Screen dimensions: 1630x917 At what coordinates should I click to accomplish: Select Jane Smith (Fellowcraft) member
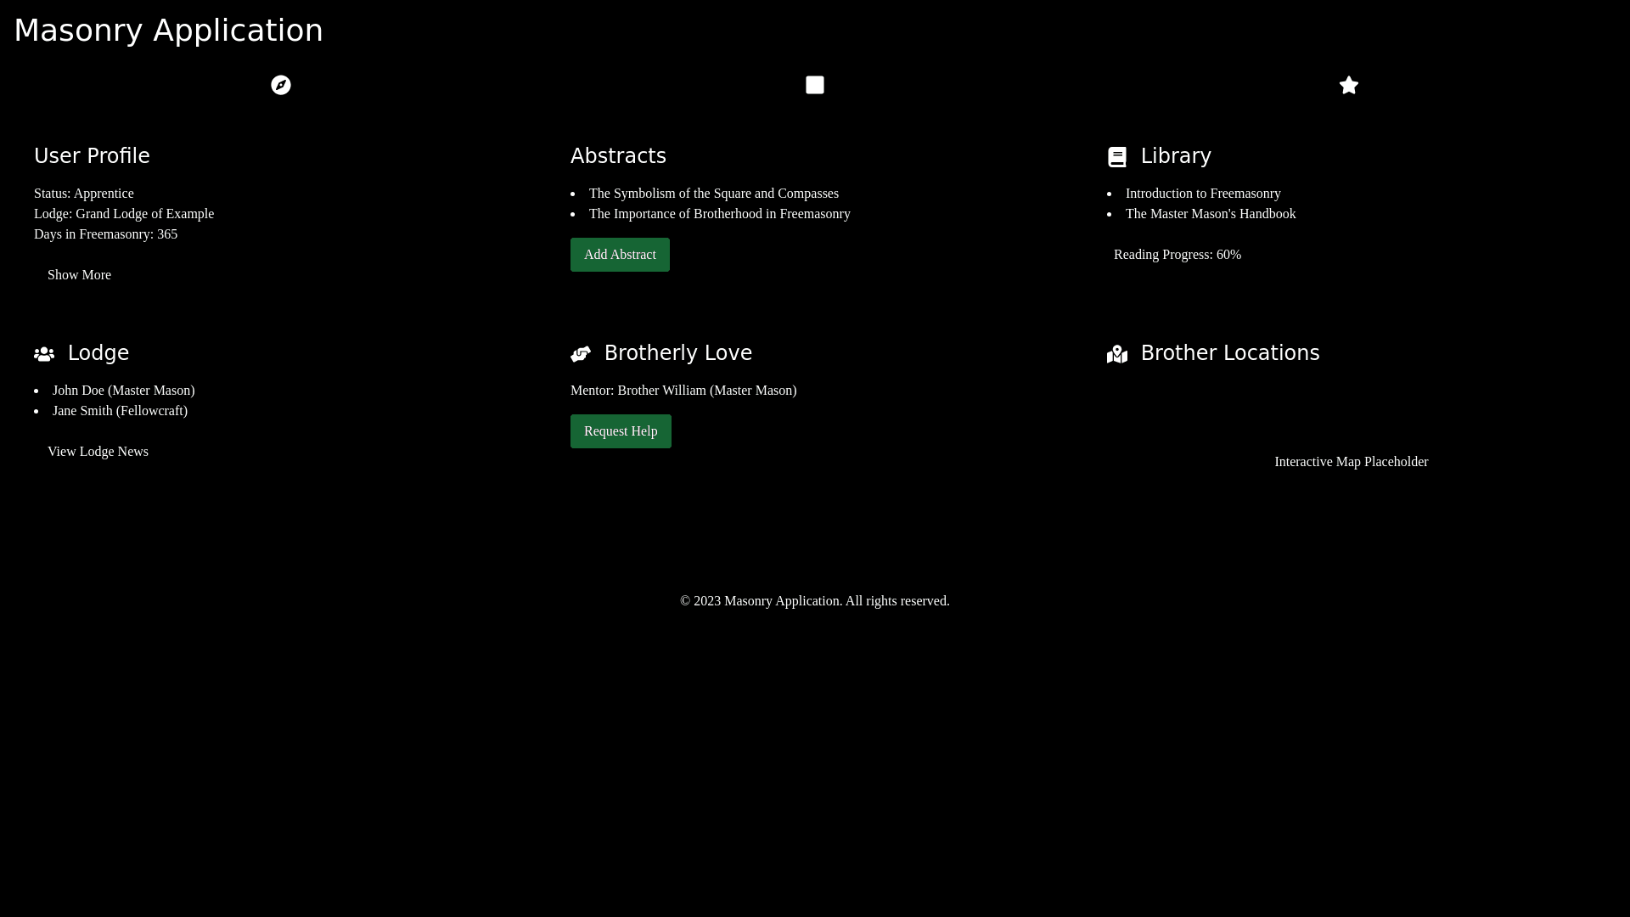(x=120, y=411)
